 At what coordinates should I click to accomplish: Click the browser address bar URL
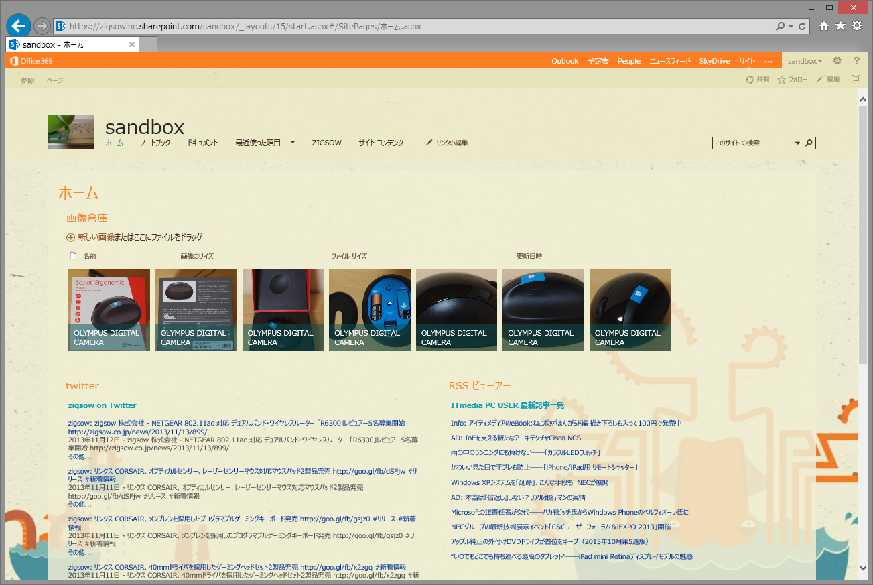(x=245, y=26)
